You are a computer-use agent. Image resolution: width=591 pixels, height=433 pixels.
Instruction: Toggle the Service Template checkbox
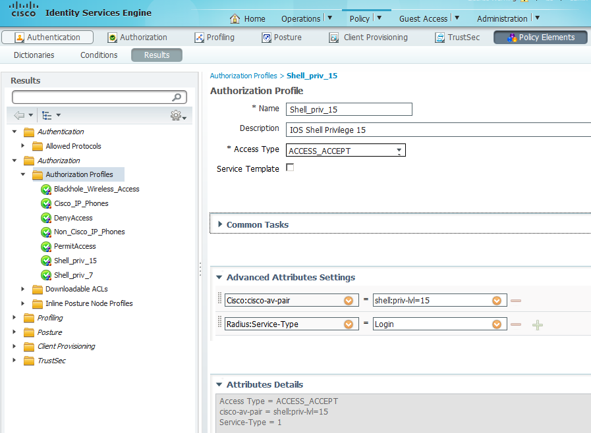[x=290, y=168]
